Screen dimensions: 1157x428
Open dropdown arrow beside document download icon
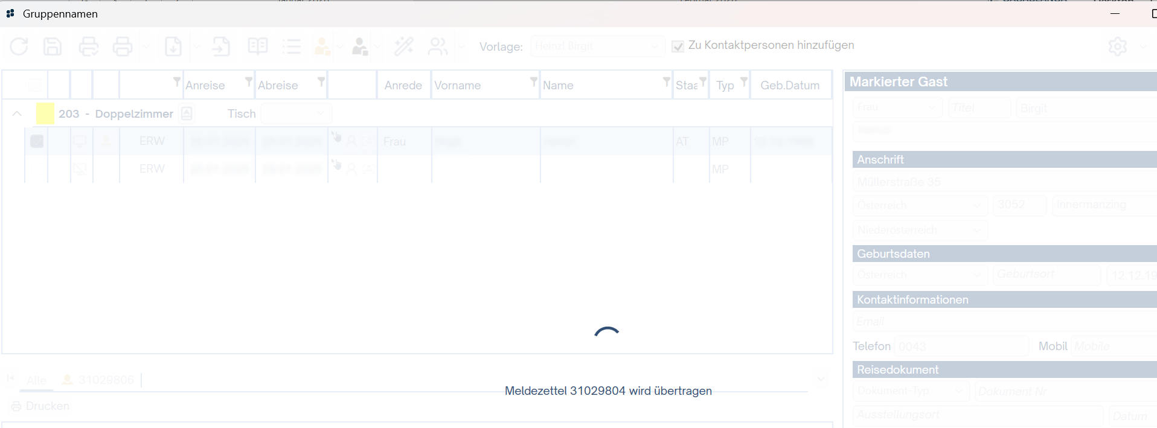(197, 46)
